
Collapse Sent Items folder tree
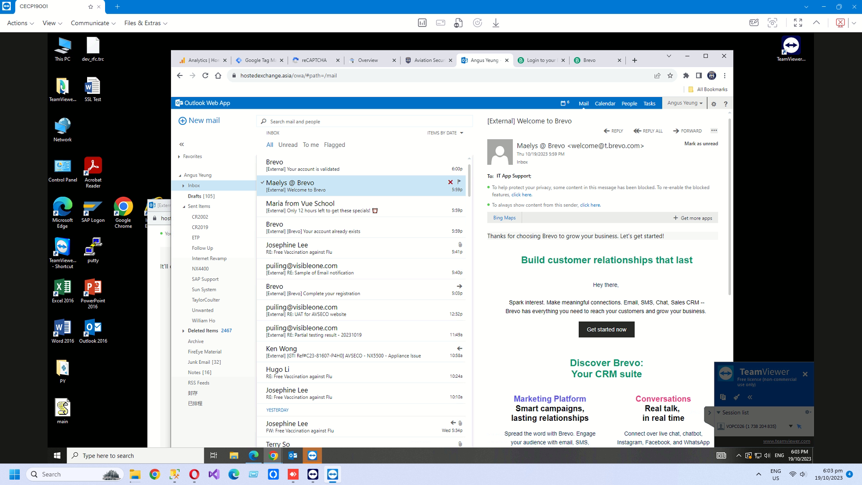[184, 207]
